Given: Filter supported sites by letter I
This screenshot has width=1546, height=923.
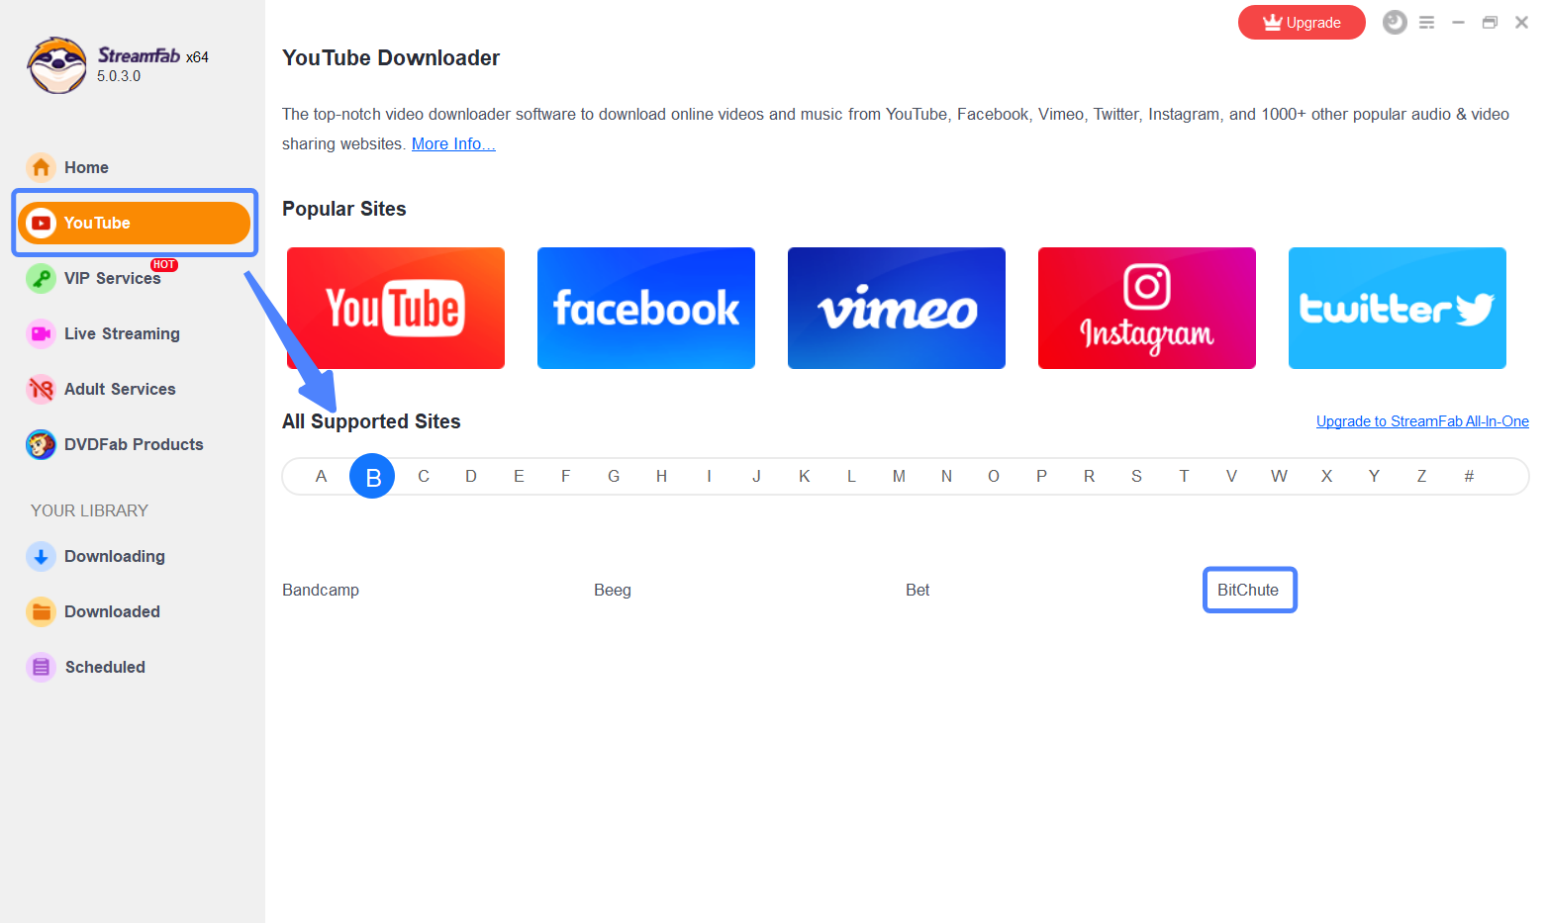Looking at the screenshot, I should point(709,476).
